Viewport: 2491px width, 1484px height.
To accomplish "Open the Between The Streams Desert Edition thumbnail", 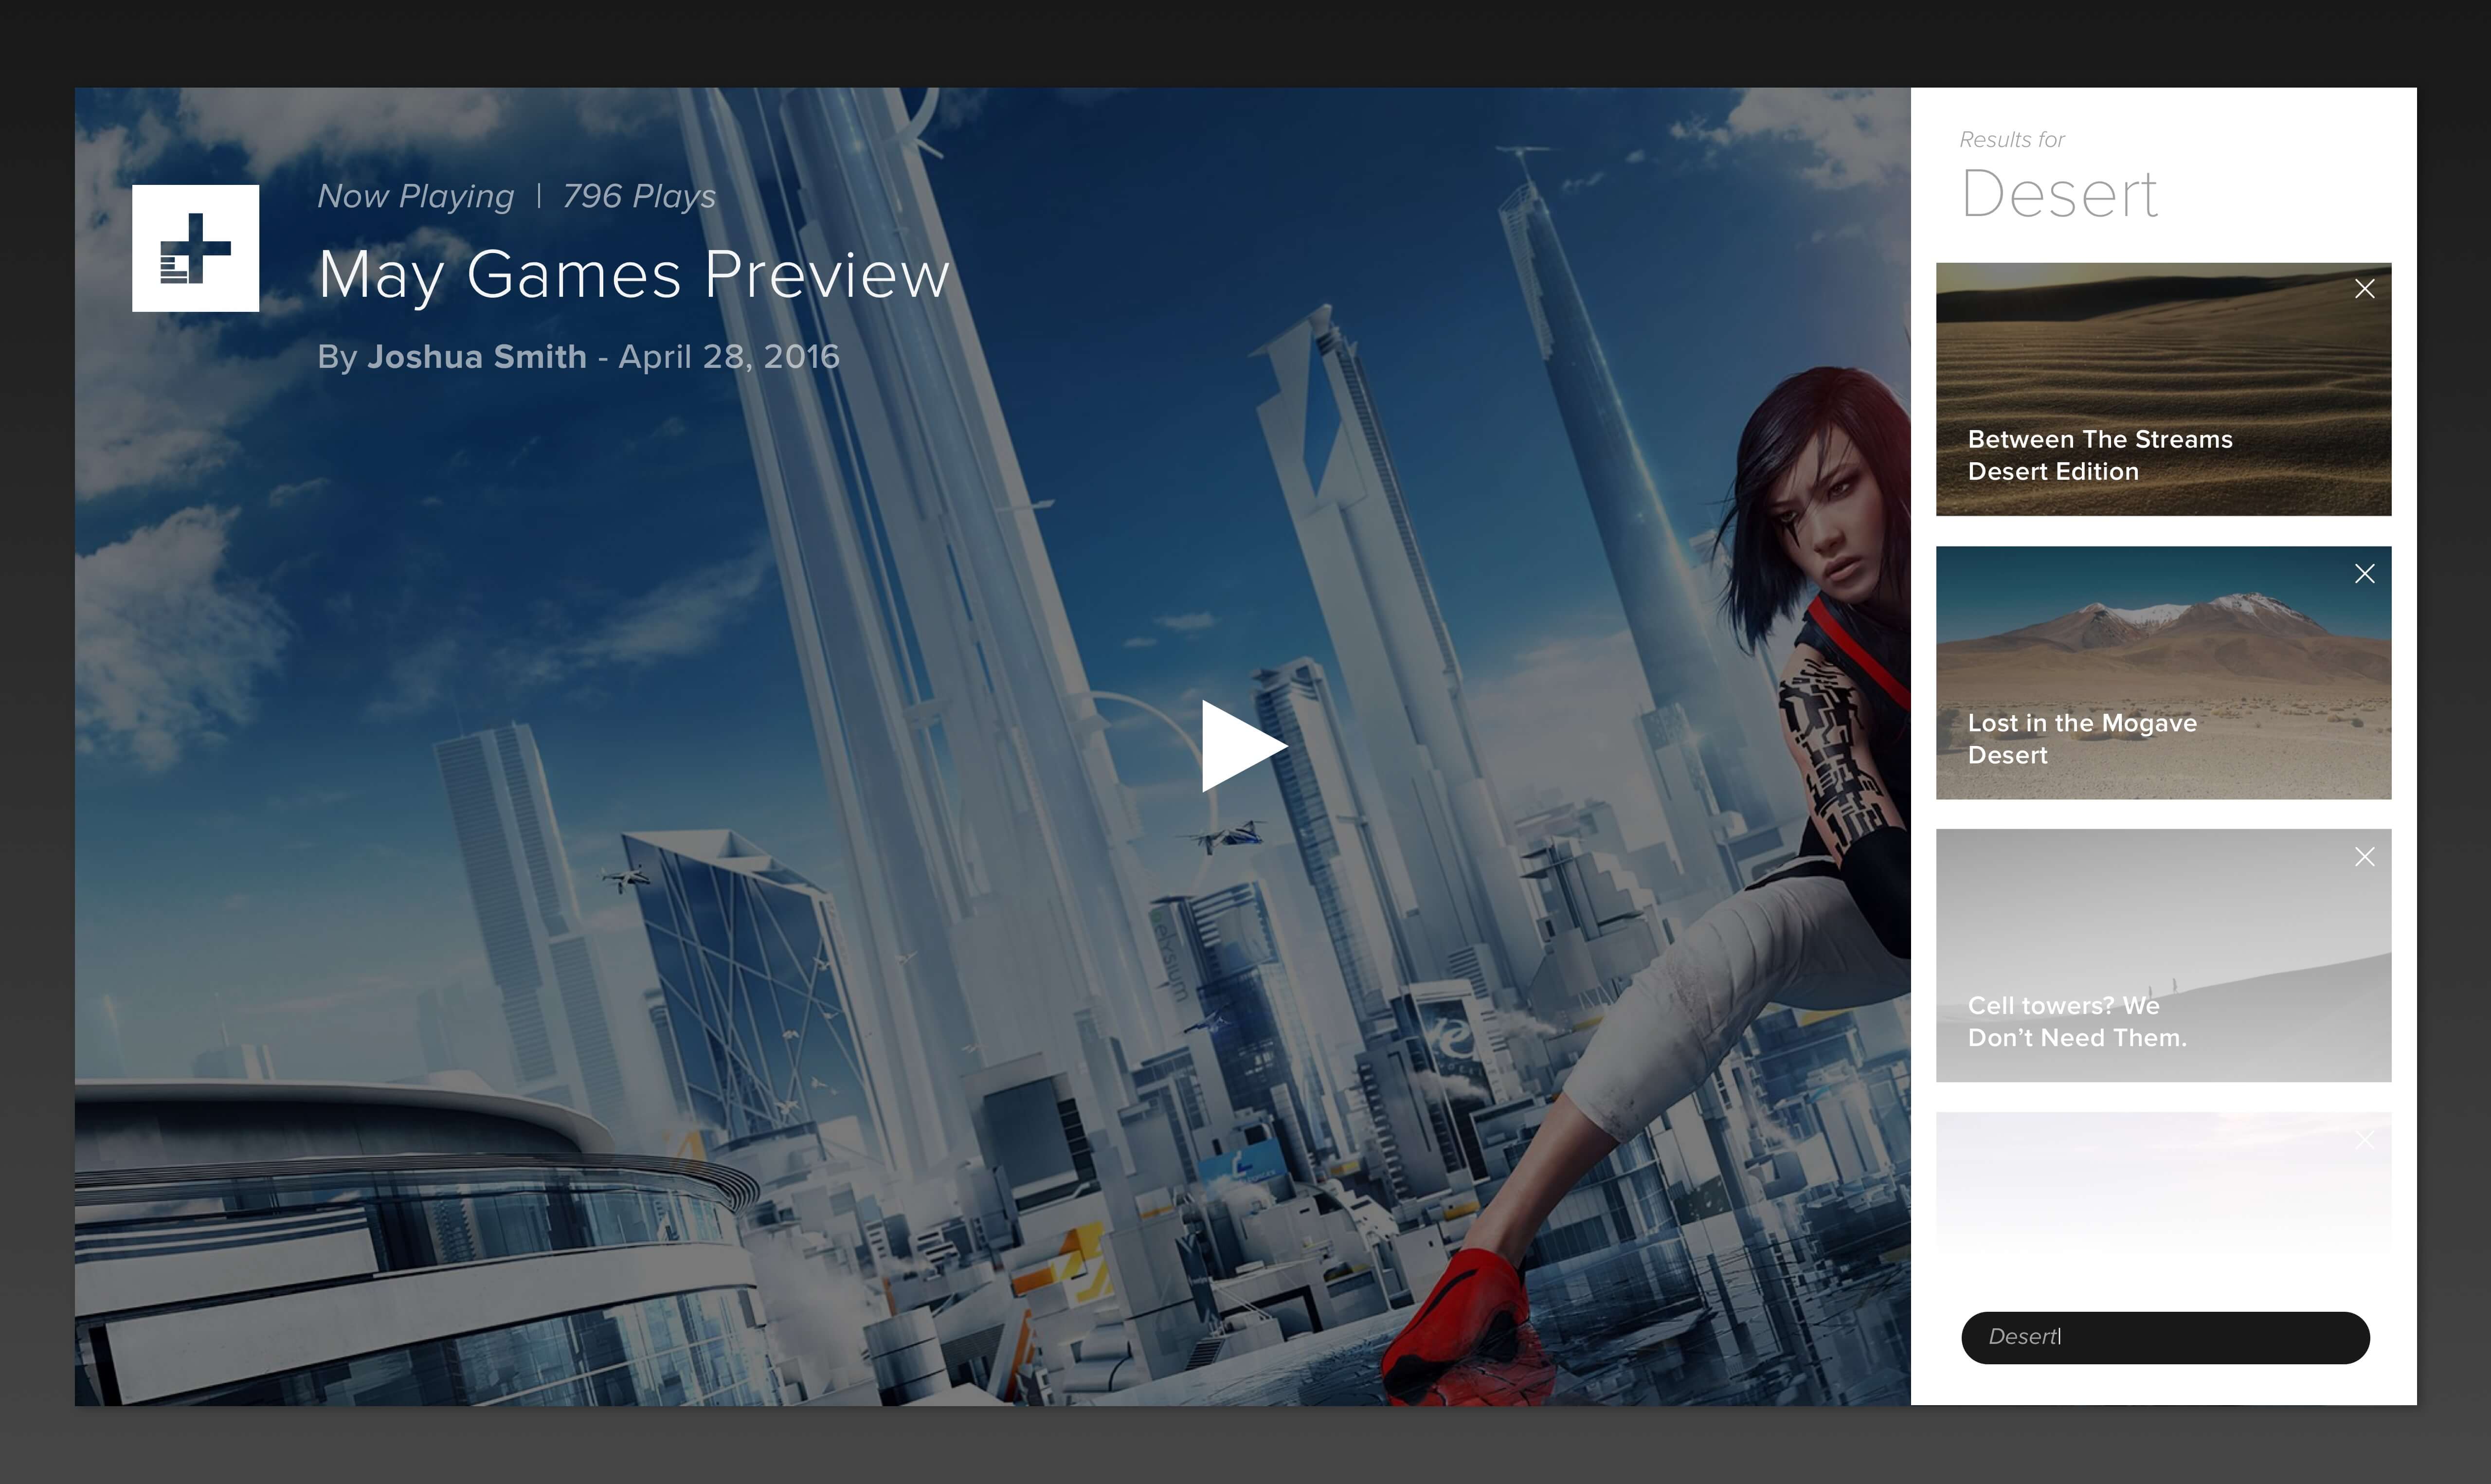I will coord(2163,389).
